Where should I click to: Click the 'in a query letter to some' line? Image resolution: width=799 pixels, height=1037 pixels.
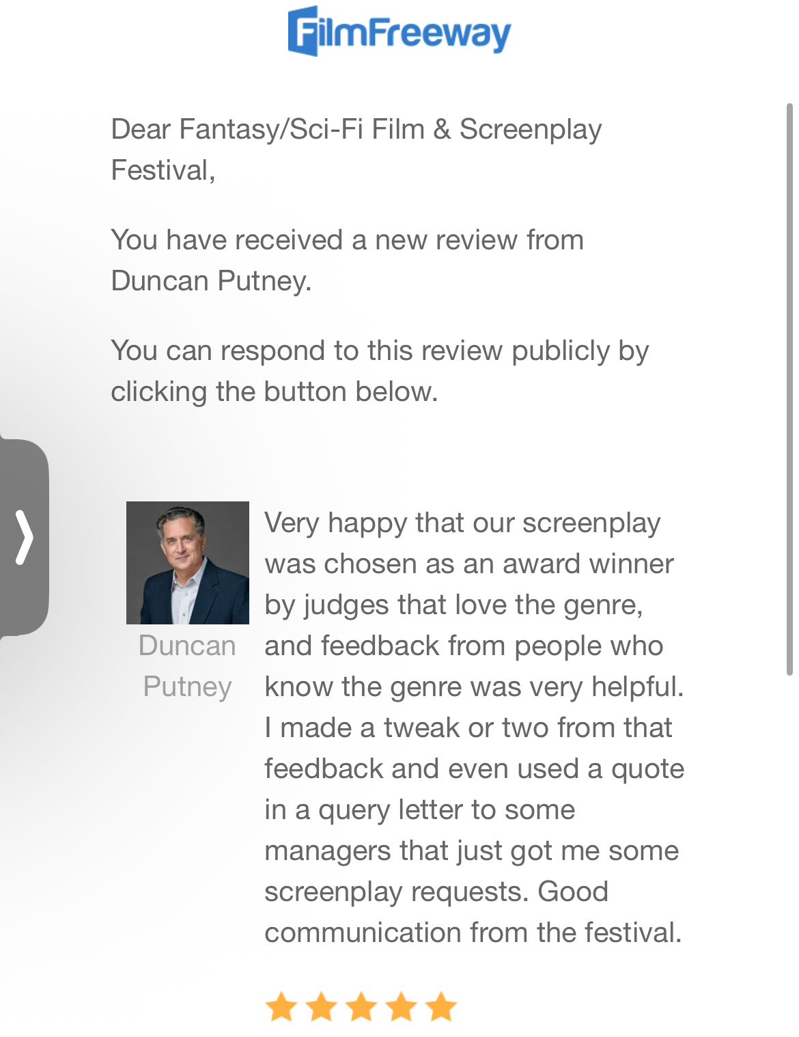pos(419,810)
